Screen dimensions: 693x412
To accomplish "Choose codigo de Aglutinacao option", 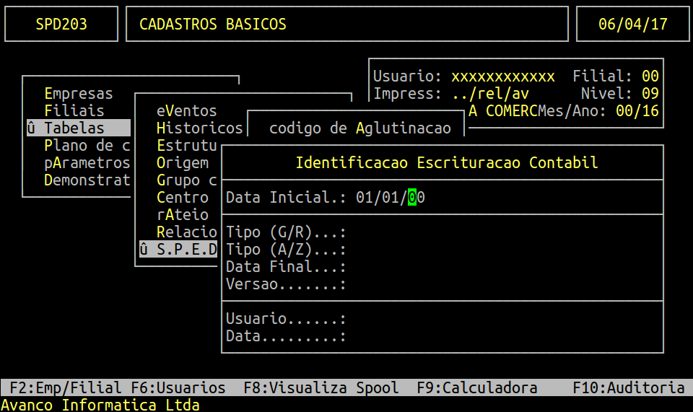I will (x=359, y=128).
